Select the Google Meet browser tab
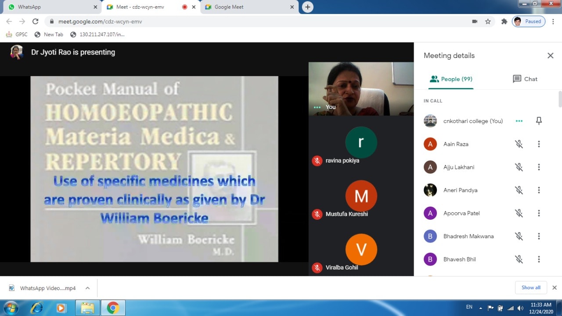Image resolution: width=562 pixels, height=316 pixels. coord(249,7)
